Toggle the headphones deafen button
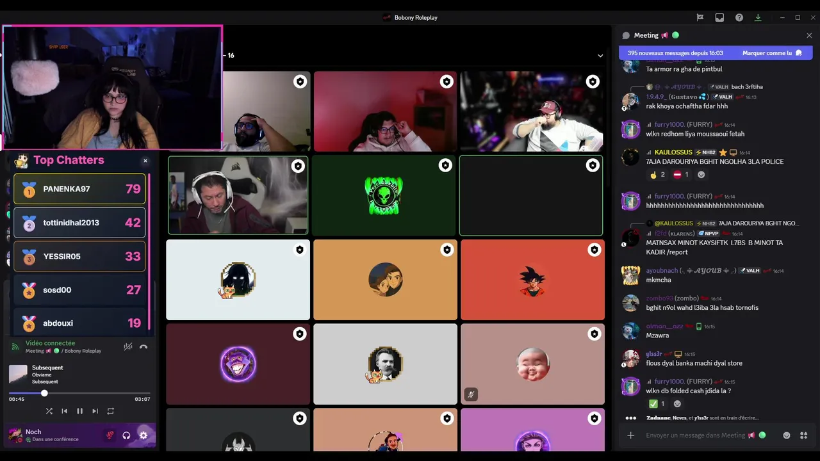820x461 pixels. (x=126, y=435)
